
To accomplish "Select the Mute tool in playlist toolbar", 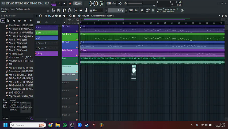I will (56, 16).
